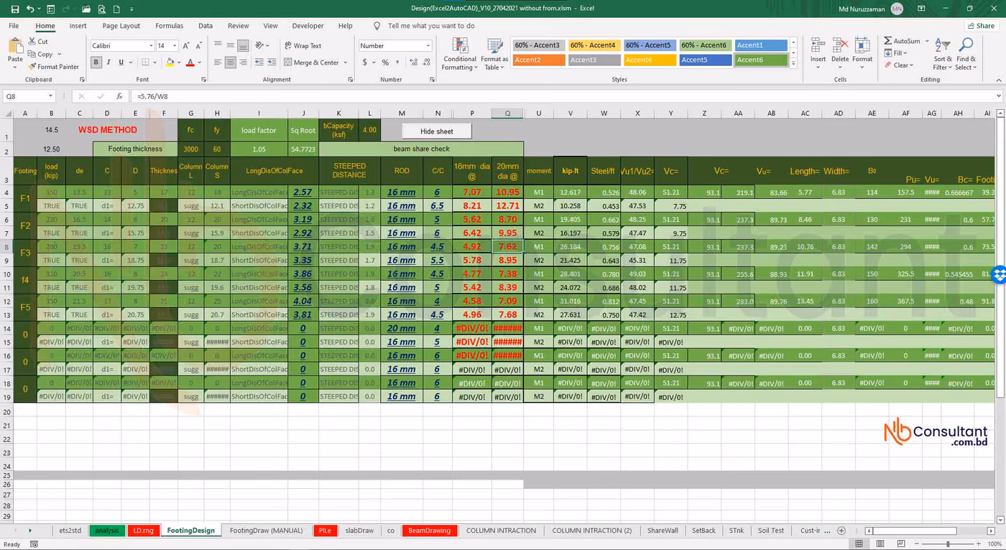Apply the Accent2 orange cell style
Viewport: 1006px width, 550px height.
coord(539,60)
